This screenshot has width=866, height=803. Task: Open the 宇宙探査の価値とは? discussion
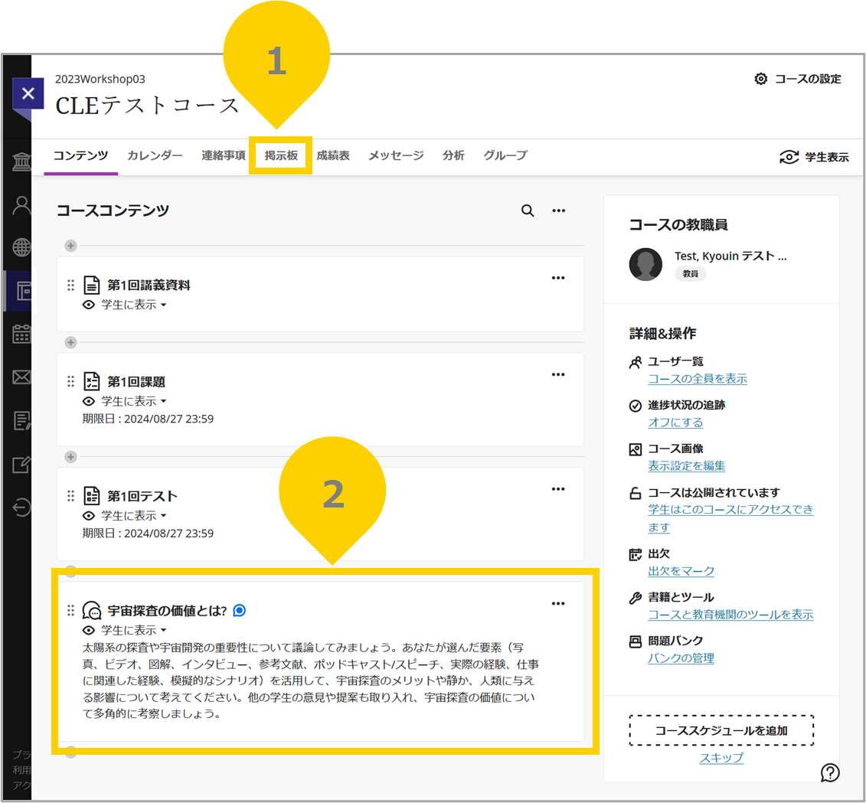pyautogui.click(x=168, y=610)
